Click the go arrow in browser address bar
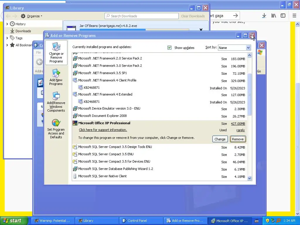300x225 pixels. point(236,16)
